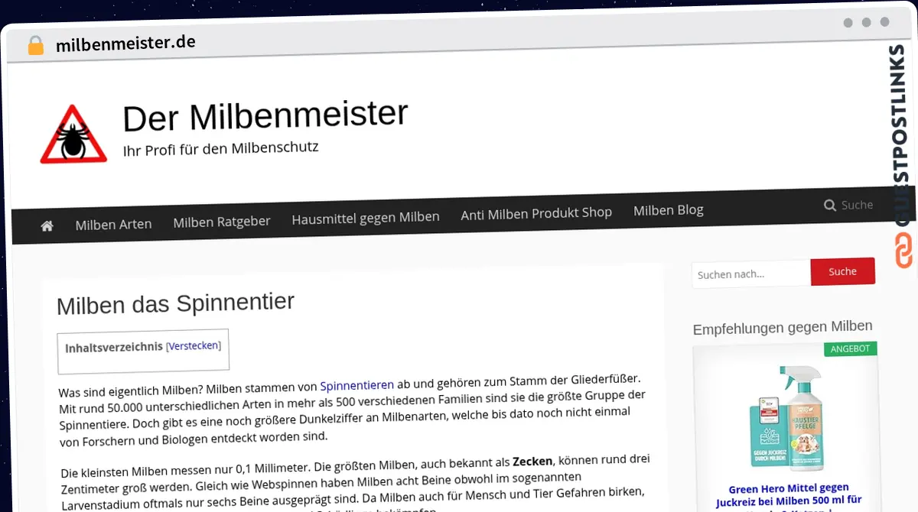
Task: Click the milbenmeister.de address text
Action: [x=125, y=44]
